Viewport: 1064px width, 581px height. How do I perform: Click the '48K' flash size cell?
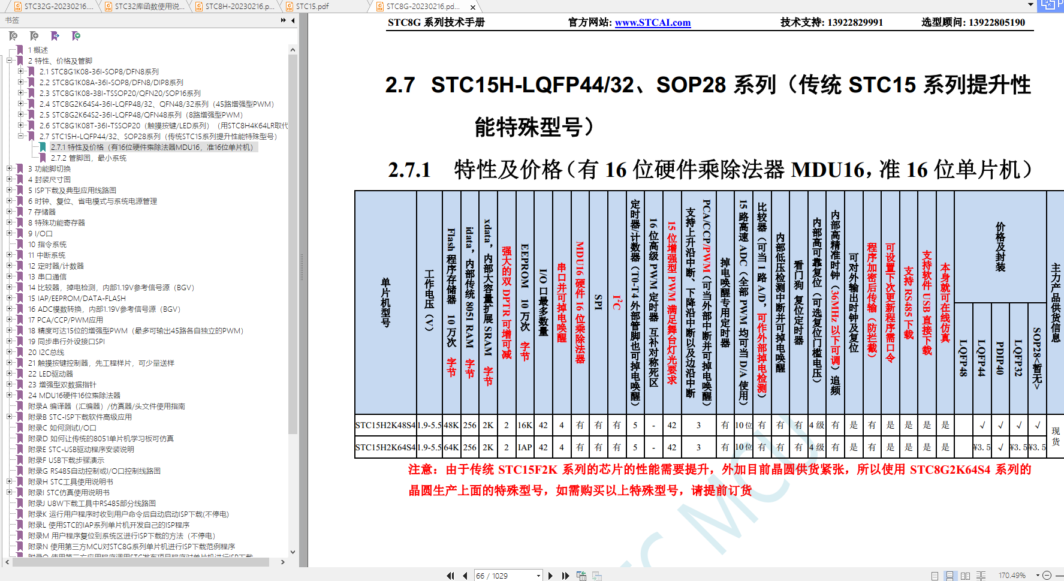tap(451, 425)
